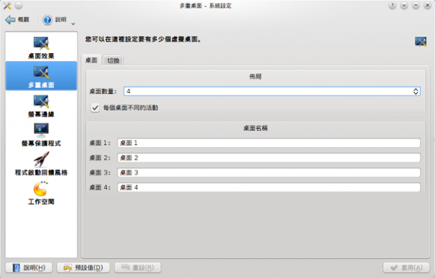Toggle the 每個桌面不同的活動 checkbox
This screenshot has width=435, height=278.
95,108
